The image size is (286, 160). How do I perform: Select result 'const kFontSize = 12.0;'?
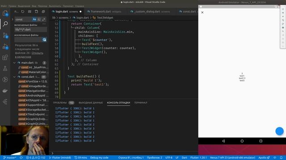coord(33,81)
